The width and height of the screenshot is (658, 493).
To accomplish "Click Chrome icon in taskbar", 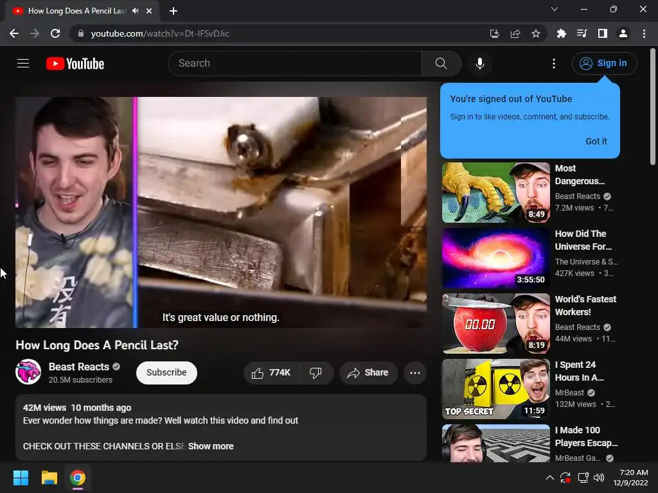I will (x=78, y=478).
